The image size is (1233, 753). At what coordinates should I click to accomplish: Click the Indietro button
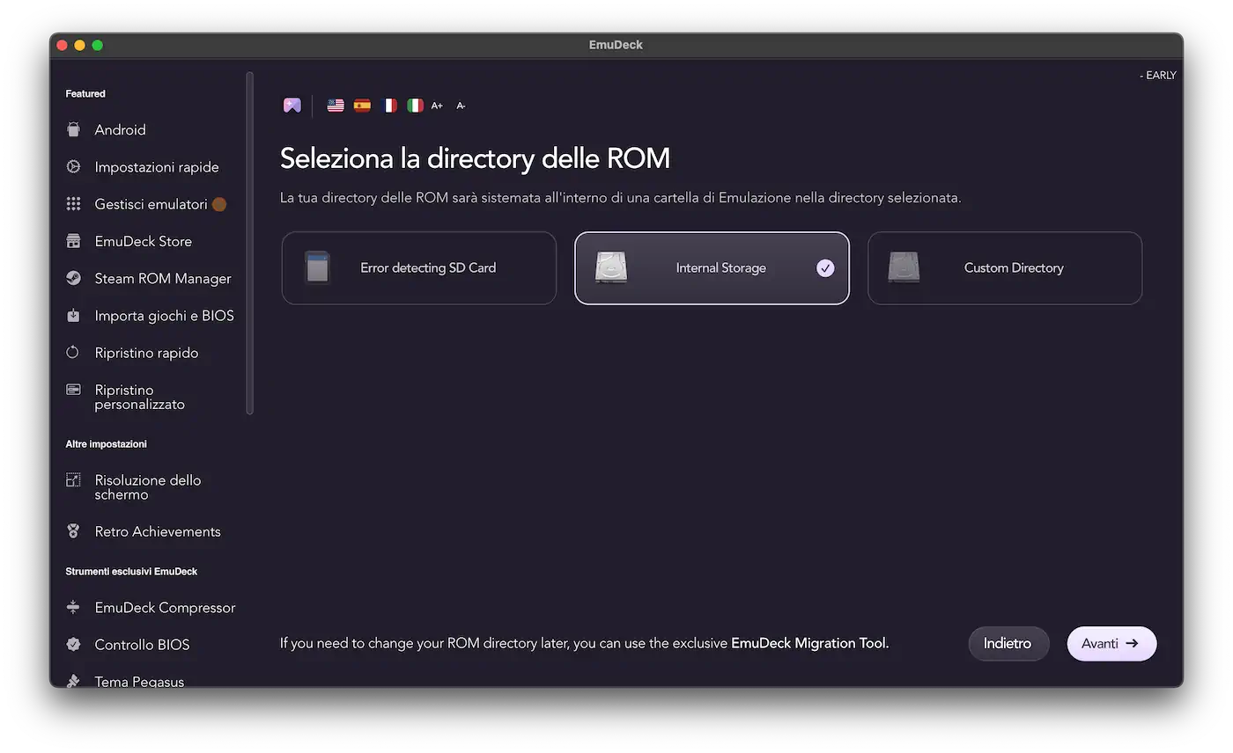pos(1008,644)
